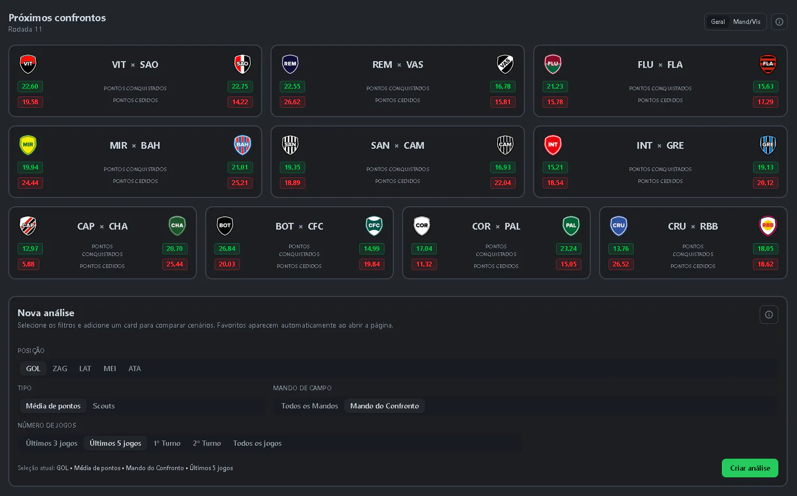Select Mando do Confronto option

pyautogui.click(x=385, y=406)
